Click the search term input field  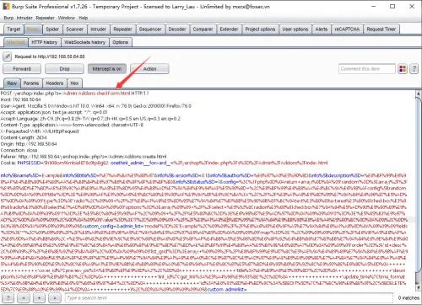229,298
